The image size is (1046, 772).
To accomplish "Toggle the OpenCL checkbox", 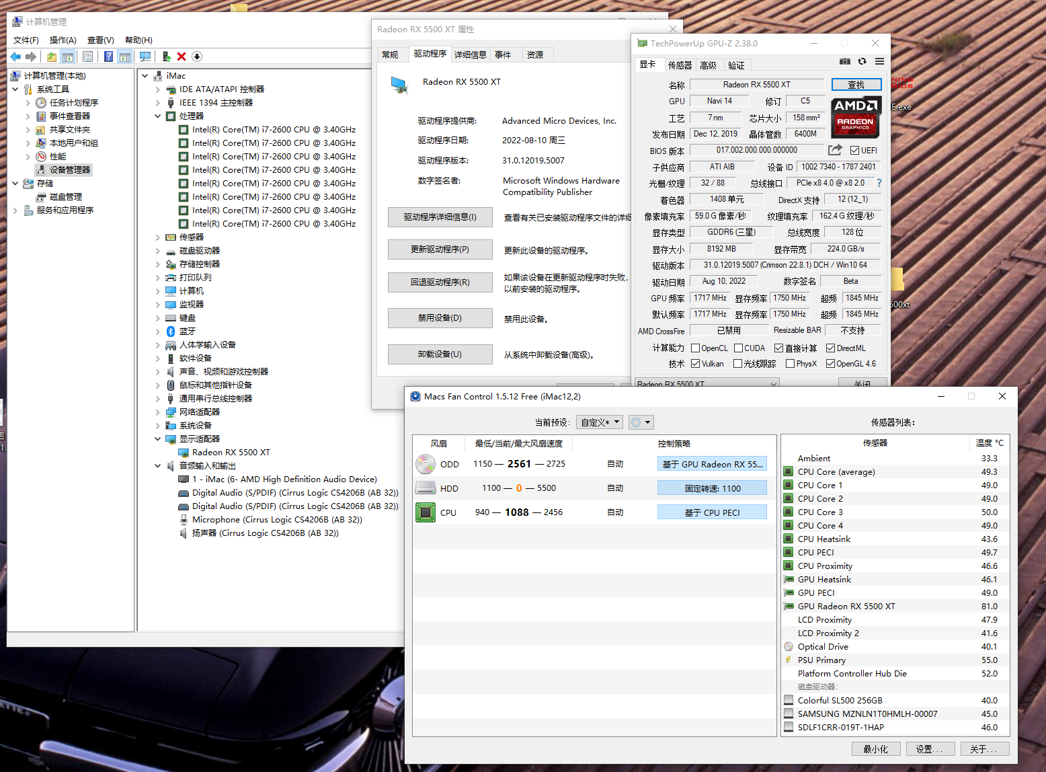I will click(695, 348).
